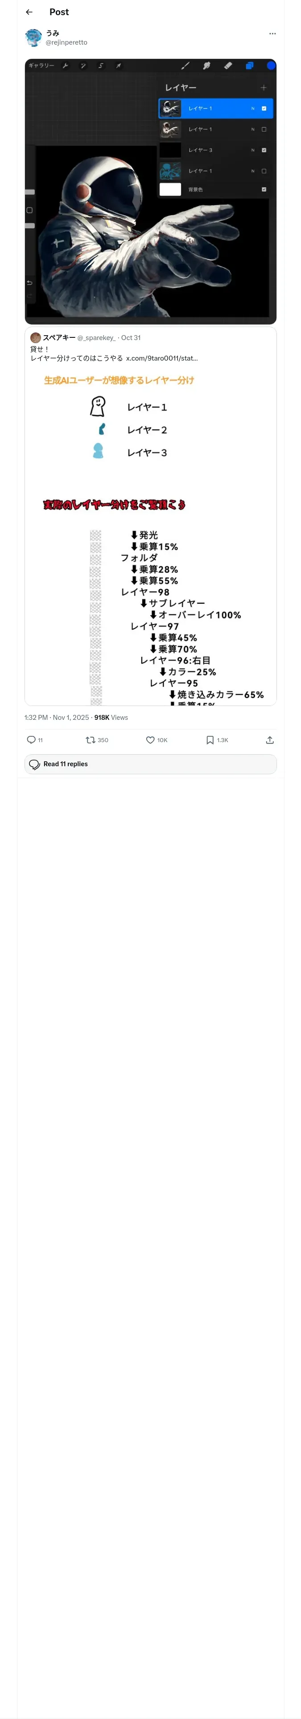Open the three-dot more options menu
The image size is (301, 1719).
point(272,33)
